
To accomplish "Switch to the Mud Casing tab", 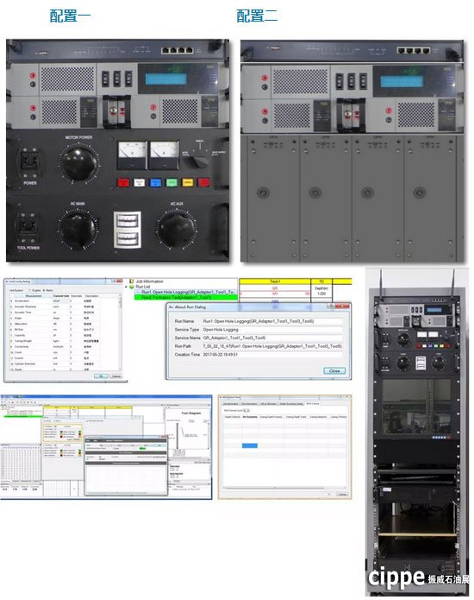I will point(313,404).
